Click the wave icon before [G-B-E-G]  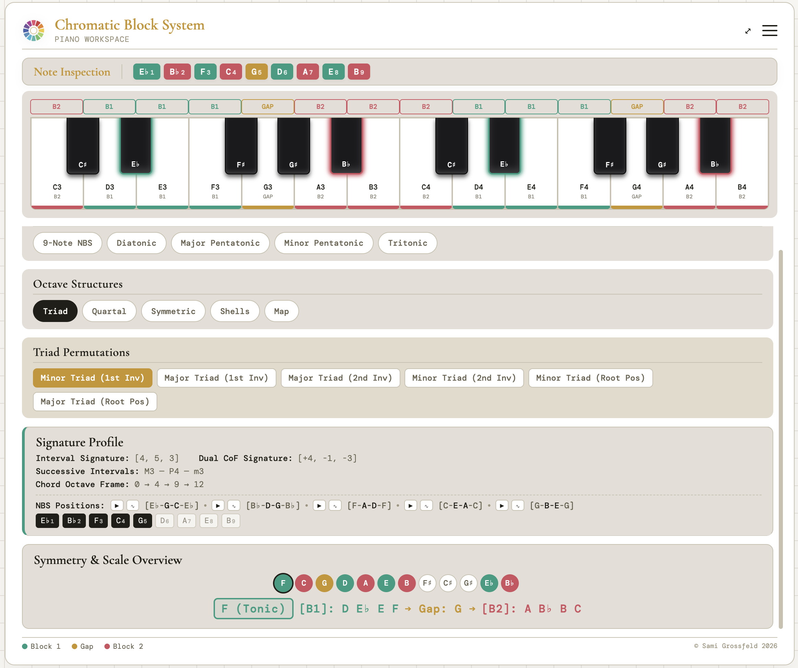coord(517,505)
